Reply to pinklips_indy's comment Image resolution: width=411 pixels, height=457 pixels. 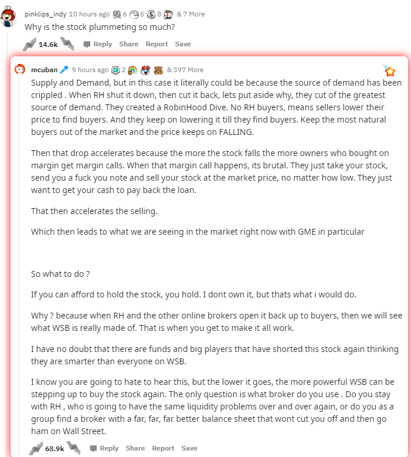pos(98,44)
